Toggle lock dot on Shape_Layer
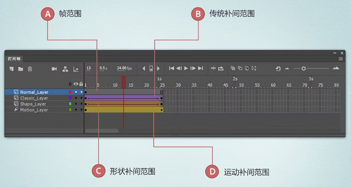Viewport: 351px width, 187px height. (81, 104)
